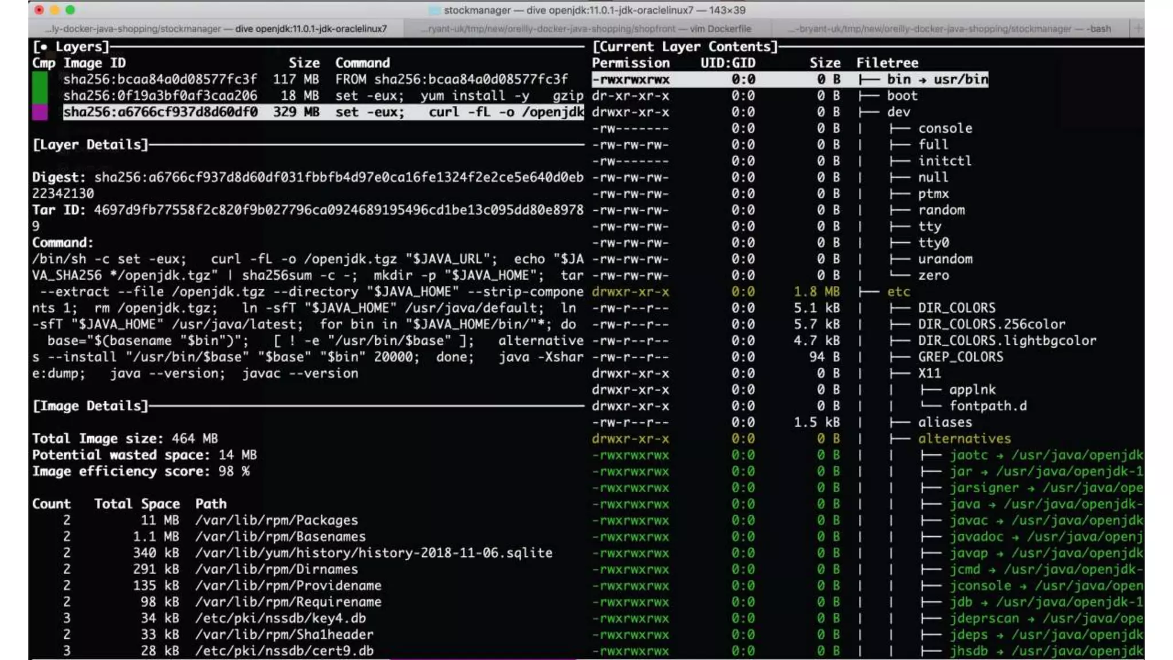Select the boot directory entry
1173x660 pixels.
click(x=902, y=96)
